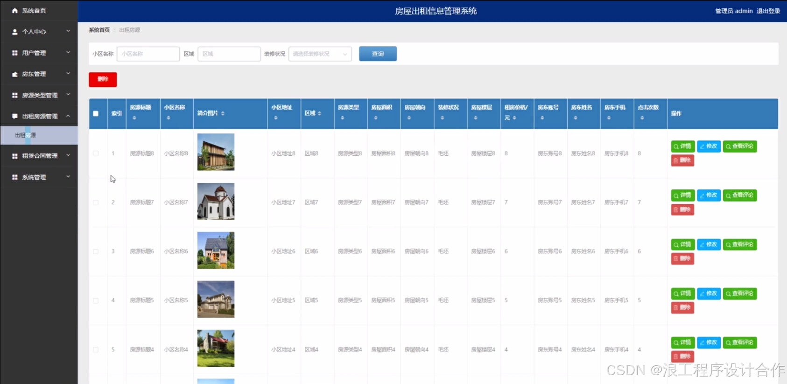Click the icon beside 房东管理
The height and width of the screenshot is (384, 787).
click(x=15, y=74)
